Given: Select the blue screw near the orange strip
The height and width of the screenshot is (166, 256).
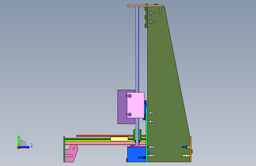Looking at the screenshot, I should tap(185, 147).
